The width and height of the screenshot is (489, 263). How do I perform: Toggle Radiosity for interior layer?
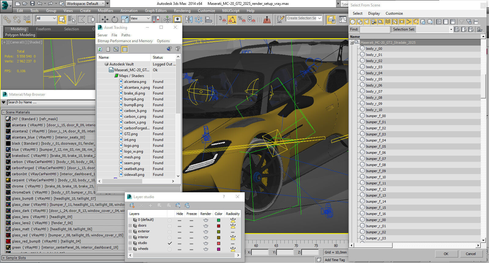point(233,237)
